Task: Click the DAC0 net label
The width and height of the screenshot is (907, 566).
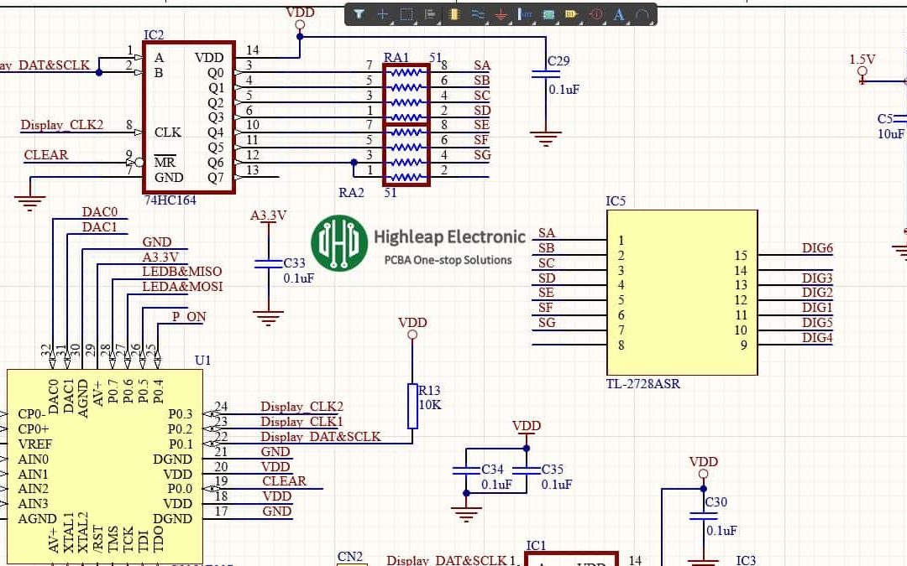Action: pos(99,212)
